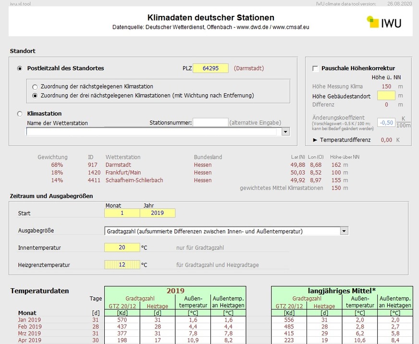Click the start Monat field
Viewport: 419px width, 344px height.
coord(122,213)
